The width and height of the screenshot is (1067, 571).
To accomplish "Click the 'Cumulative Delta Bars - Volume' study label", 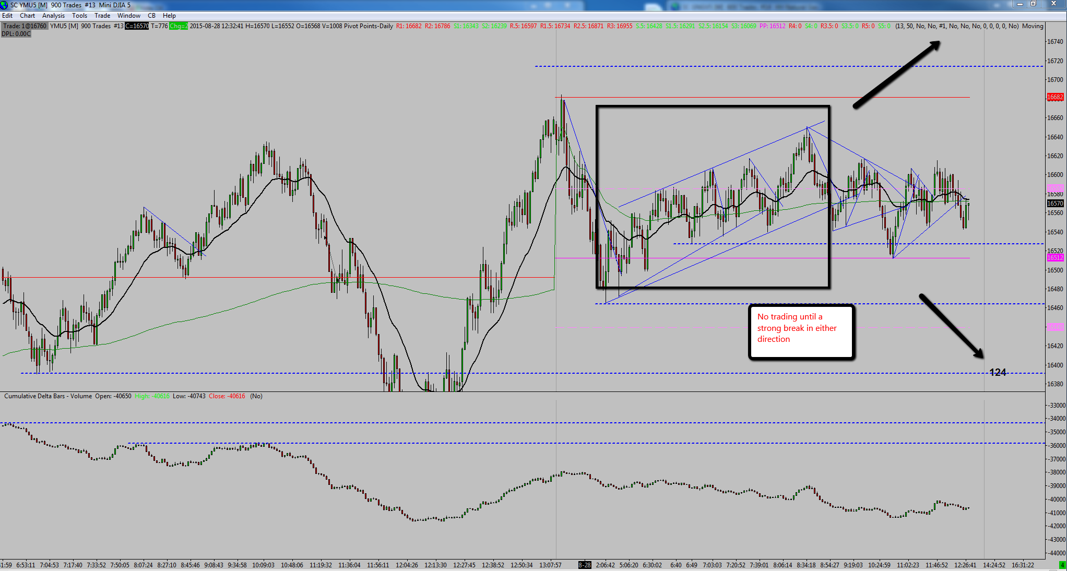I will tap(48, 396).
